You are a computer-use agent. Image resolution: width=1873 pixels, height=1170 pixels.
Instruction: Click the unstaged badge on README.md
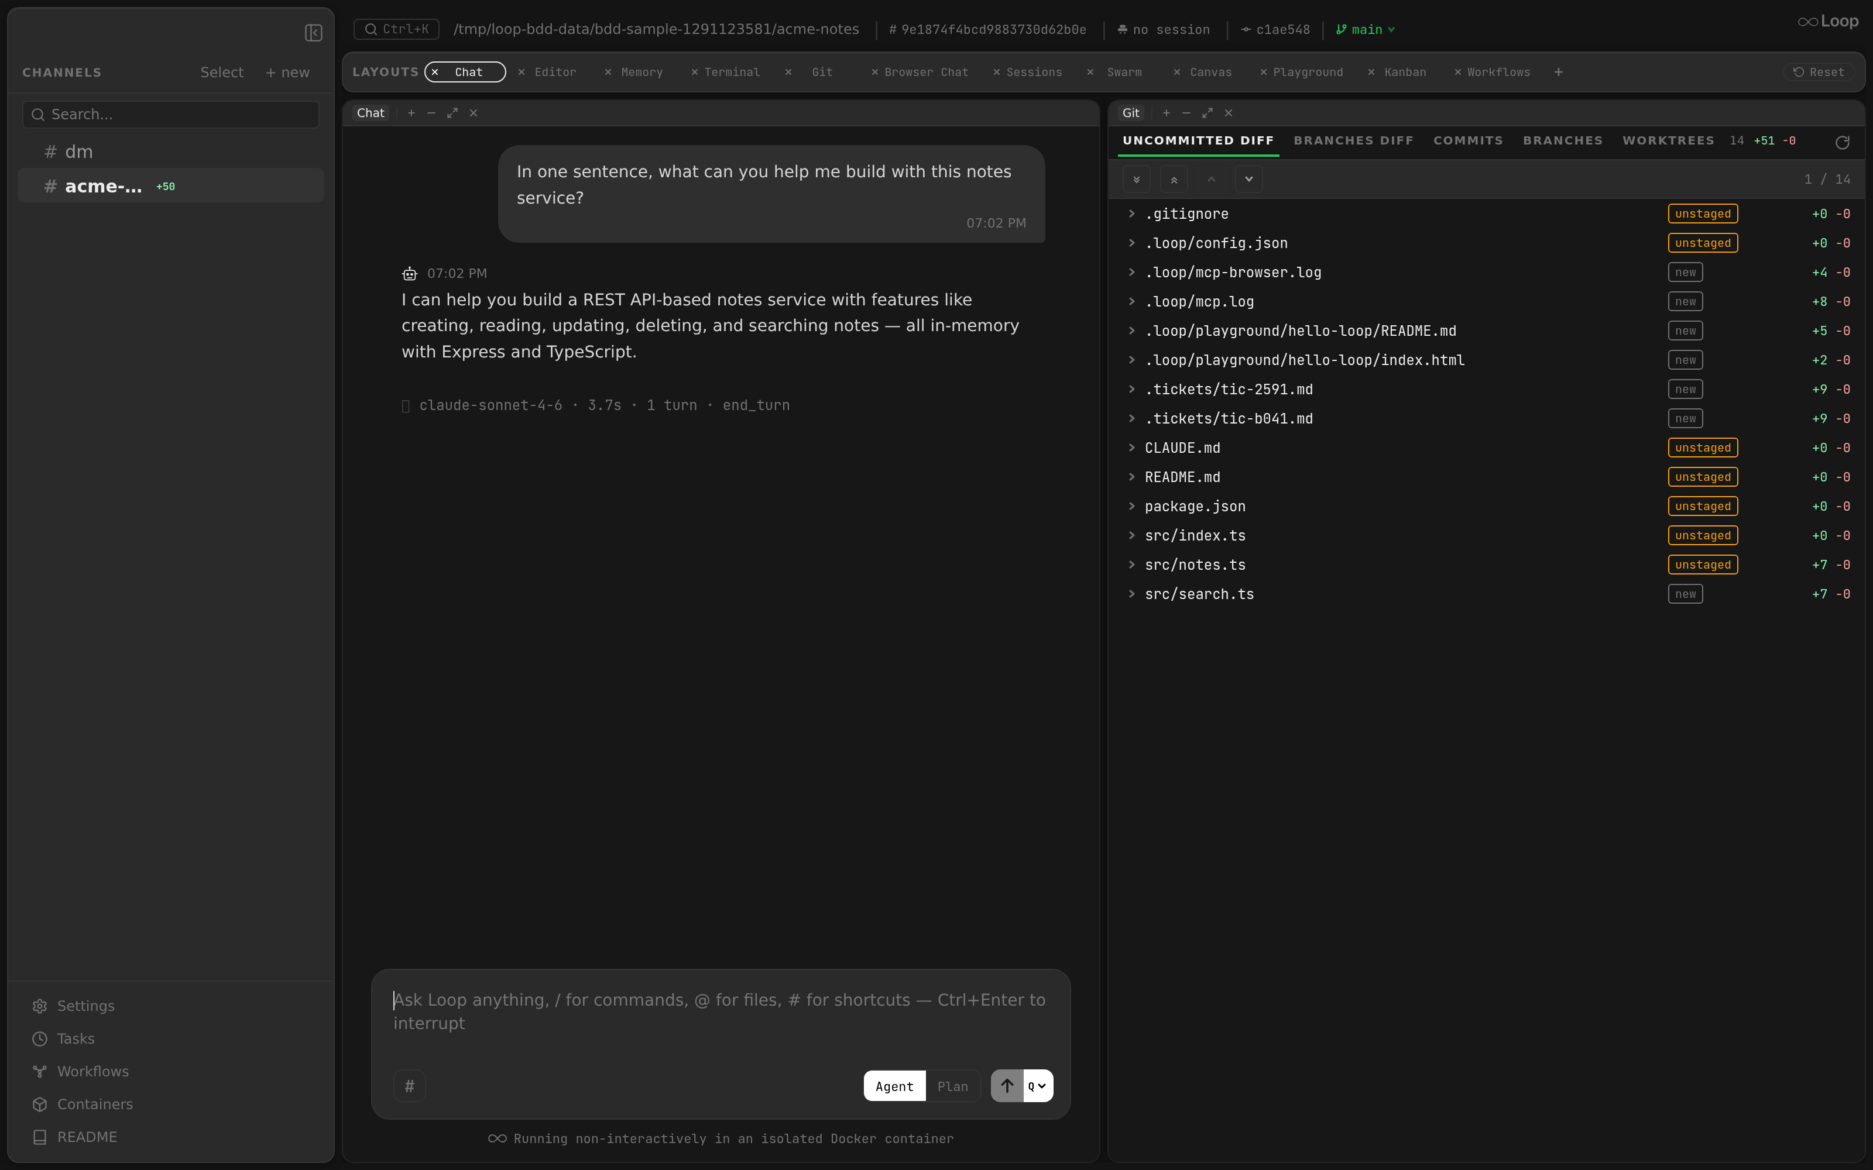coord(1703,477)
